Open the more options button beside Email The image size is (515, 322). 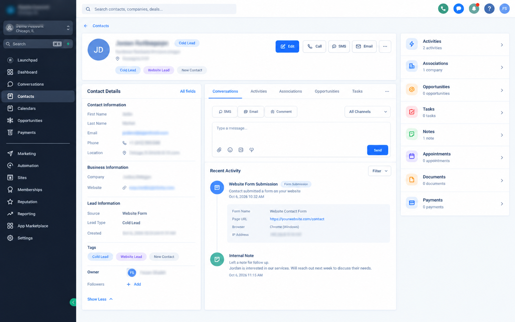tap(385, 46)
